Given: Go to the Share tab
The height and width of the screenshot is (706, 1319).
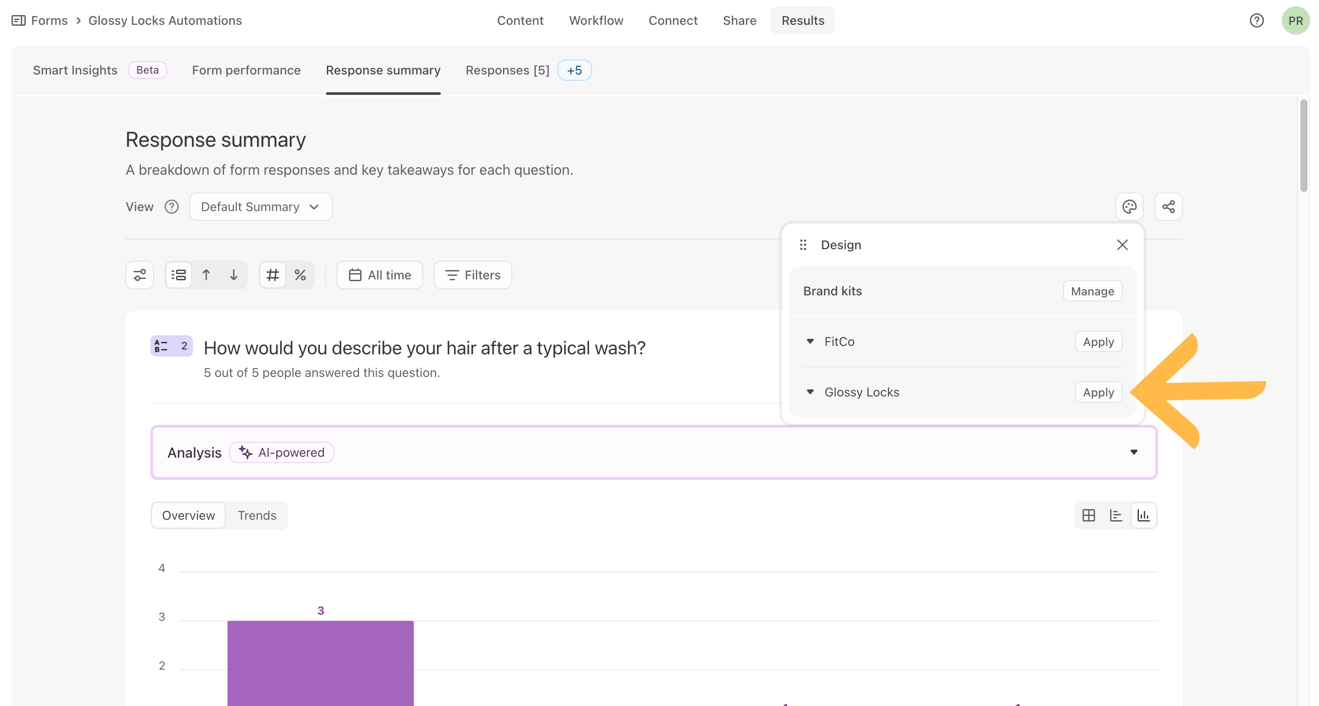Looking at the screenshot, I should 739,20.
